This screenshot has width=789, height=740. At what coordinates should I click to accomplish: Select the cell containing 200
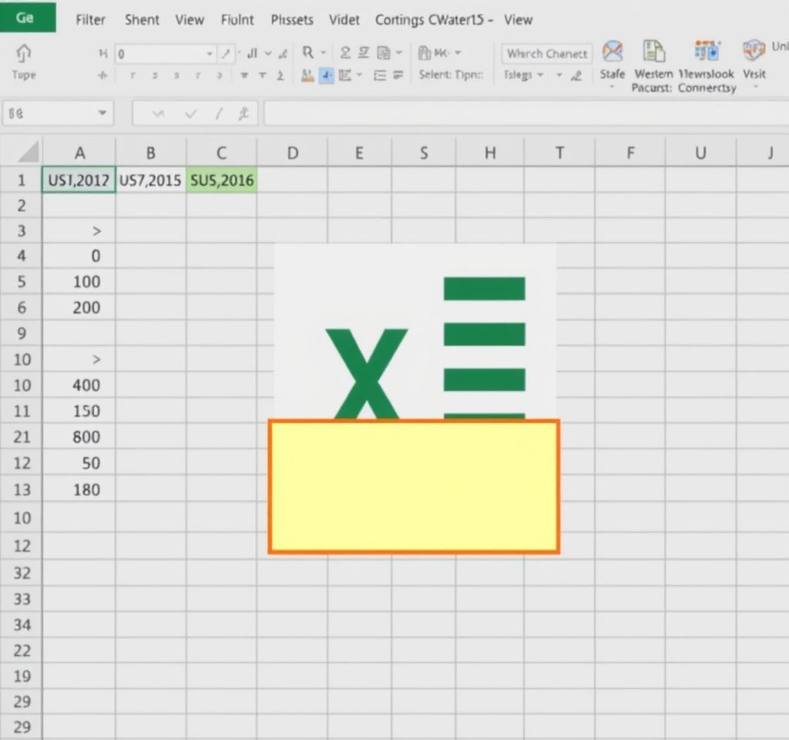(79, 307)
